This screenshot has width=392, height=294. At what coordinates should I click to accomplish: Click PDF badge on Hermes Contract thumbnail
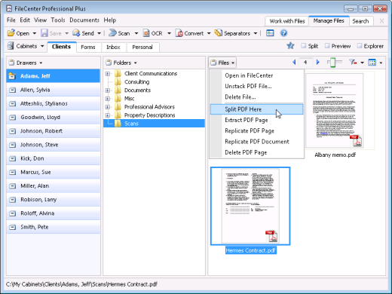271,236
